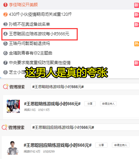Open topic 430斤小伙疫情期间闭关减重120斤

click(40, 14)
